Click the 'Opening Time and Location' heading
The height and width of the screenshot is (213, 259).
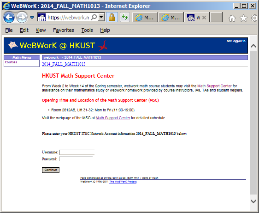100,100
